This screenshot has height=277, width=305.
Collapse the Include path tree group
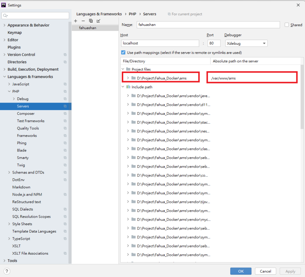coord(123,87)
